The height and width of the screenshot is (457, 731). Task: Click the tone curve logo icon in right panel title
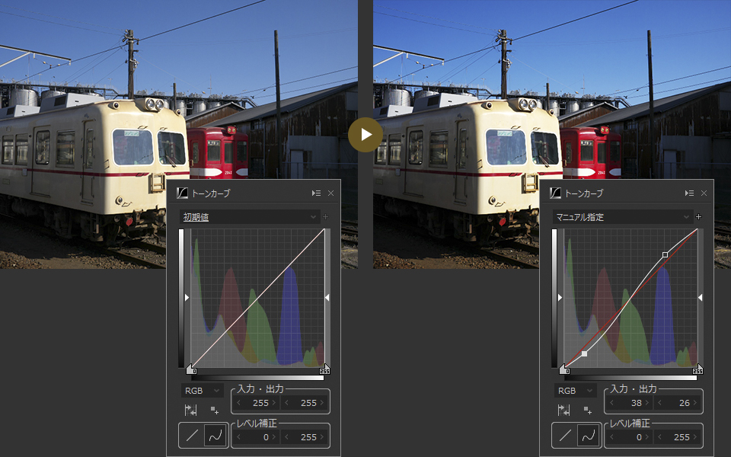coord(555,193)
